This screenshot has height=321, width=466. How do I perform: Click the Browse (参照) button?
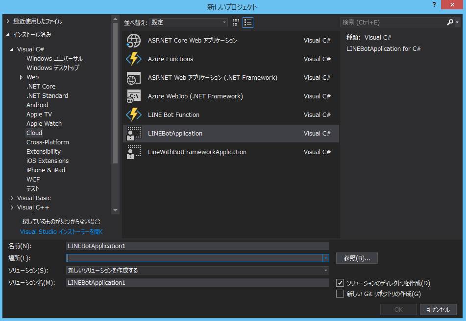(x=357, y=258)
